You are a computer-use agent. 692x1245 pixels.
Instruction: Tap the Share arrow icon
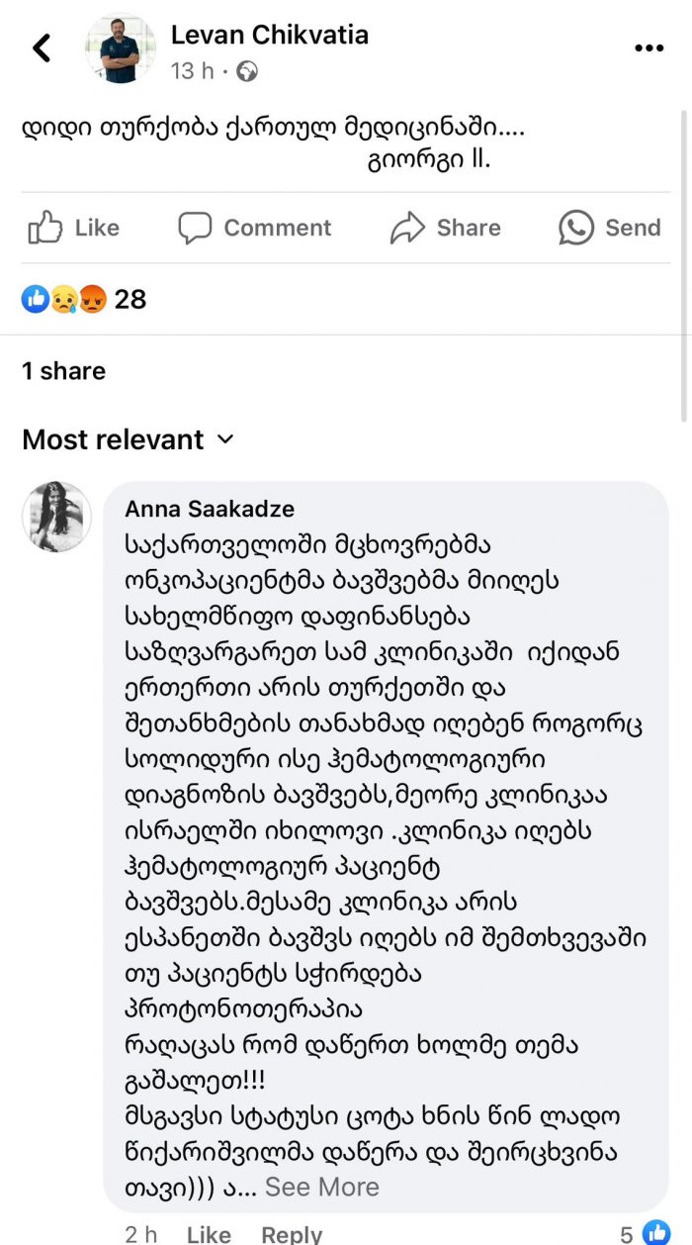tap(407, 228)
